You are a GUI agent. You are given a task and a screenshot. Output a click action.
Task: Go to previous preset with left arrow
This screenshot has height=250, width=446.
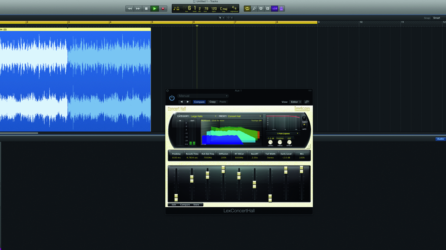point(181,102)
